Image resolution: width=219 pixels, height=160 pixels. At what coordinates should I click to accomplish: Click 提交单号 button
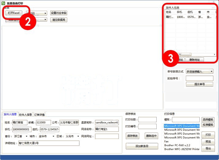coord(199,84)
